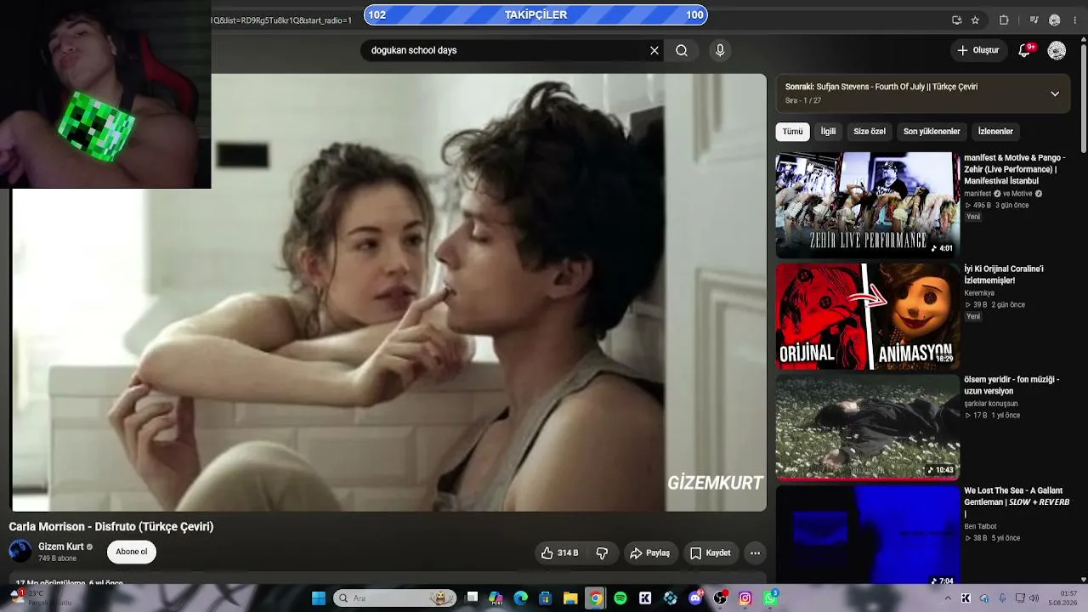
Task: Open the Keremkya channel name
Action: pos(979,293)
